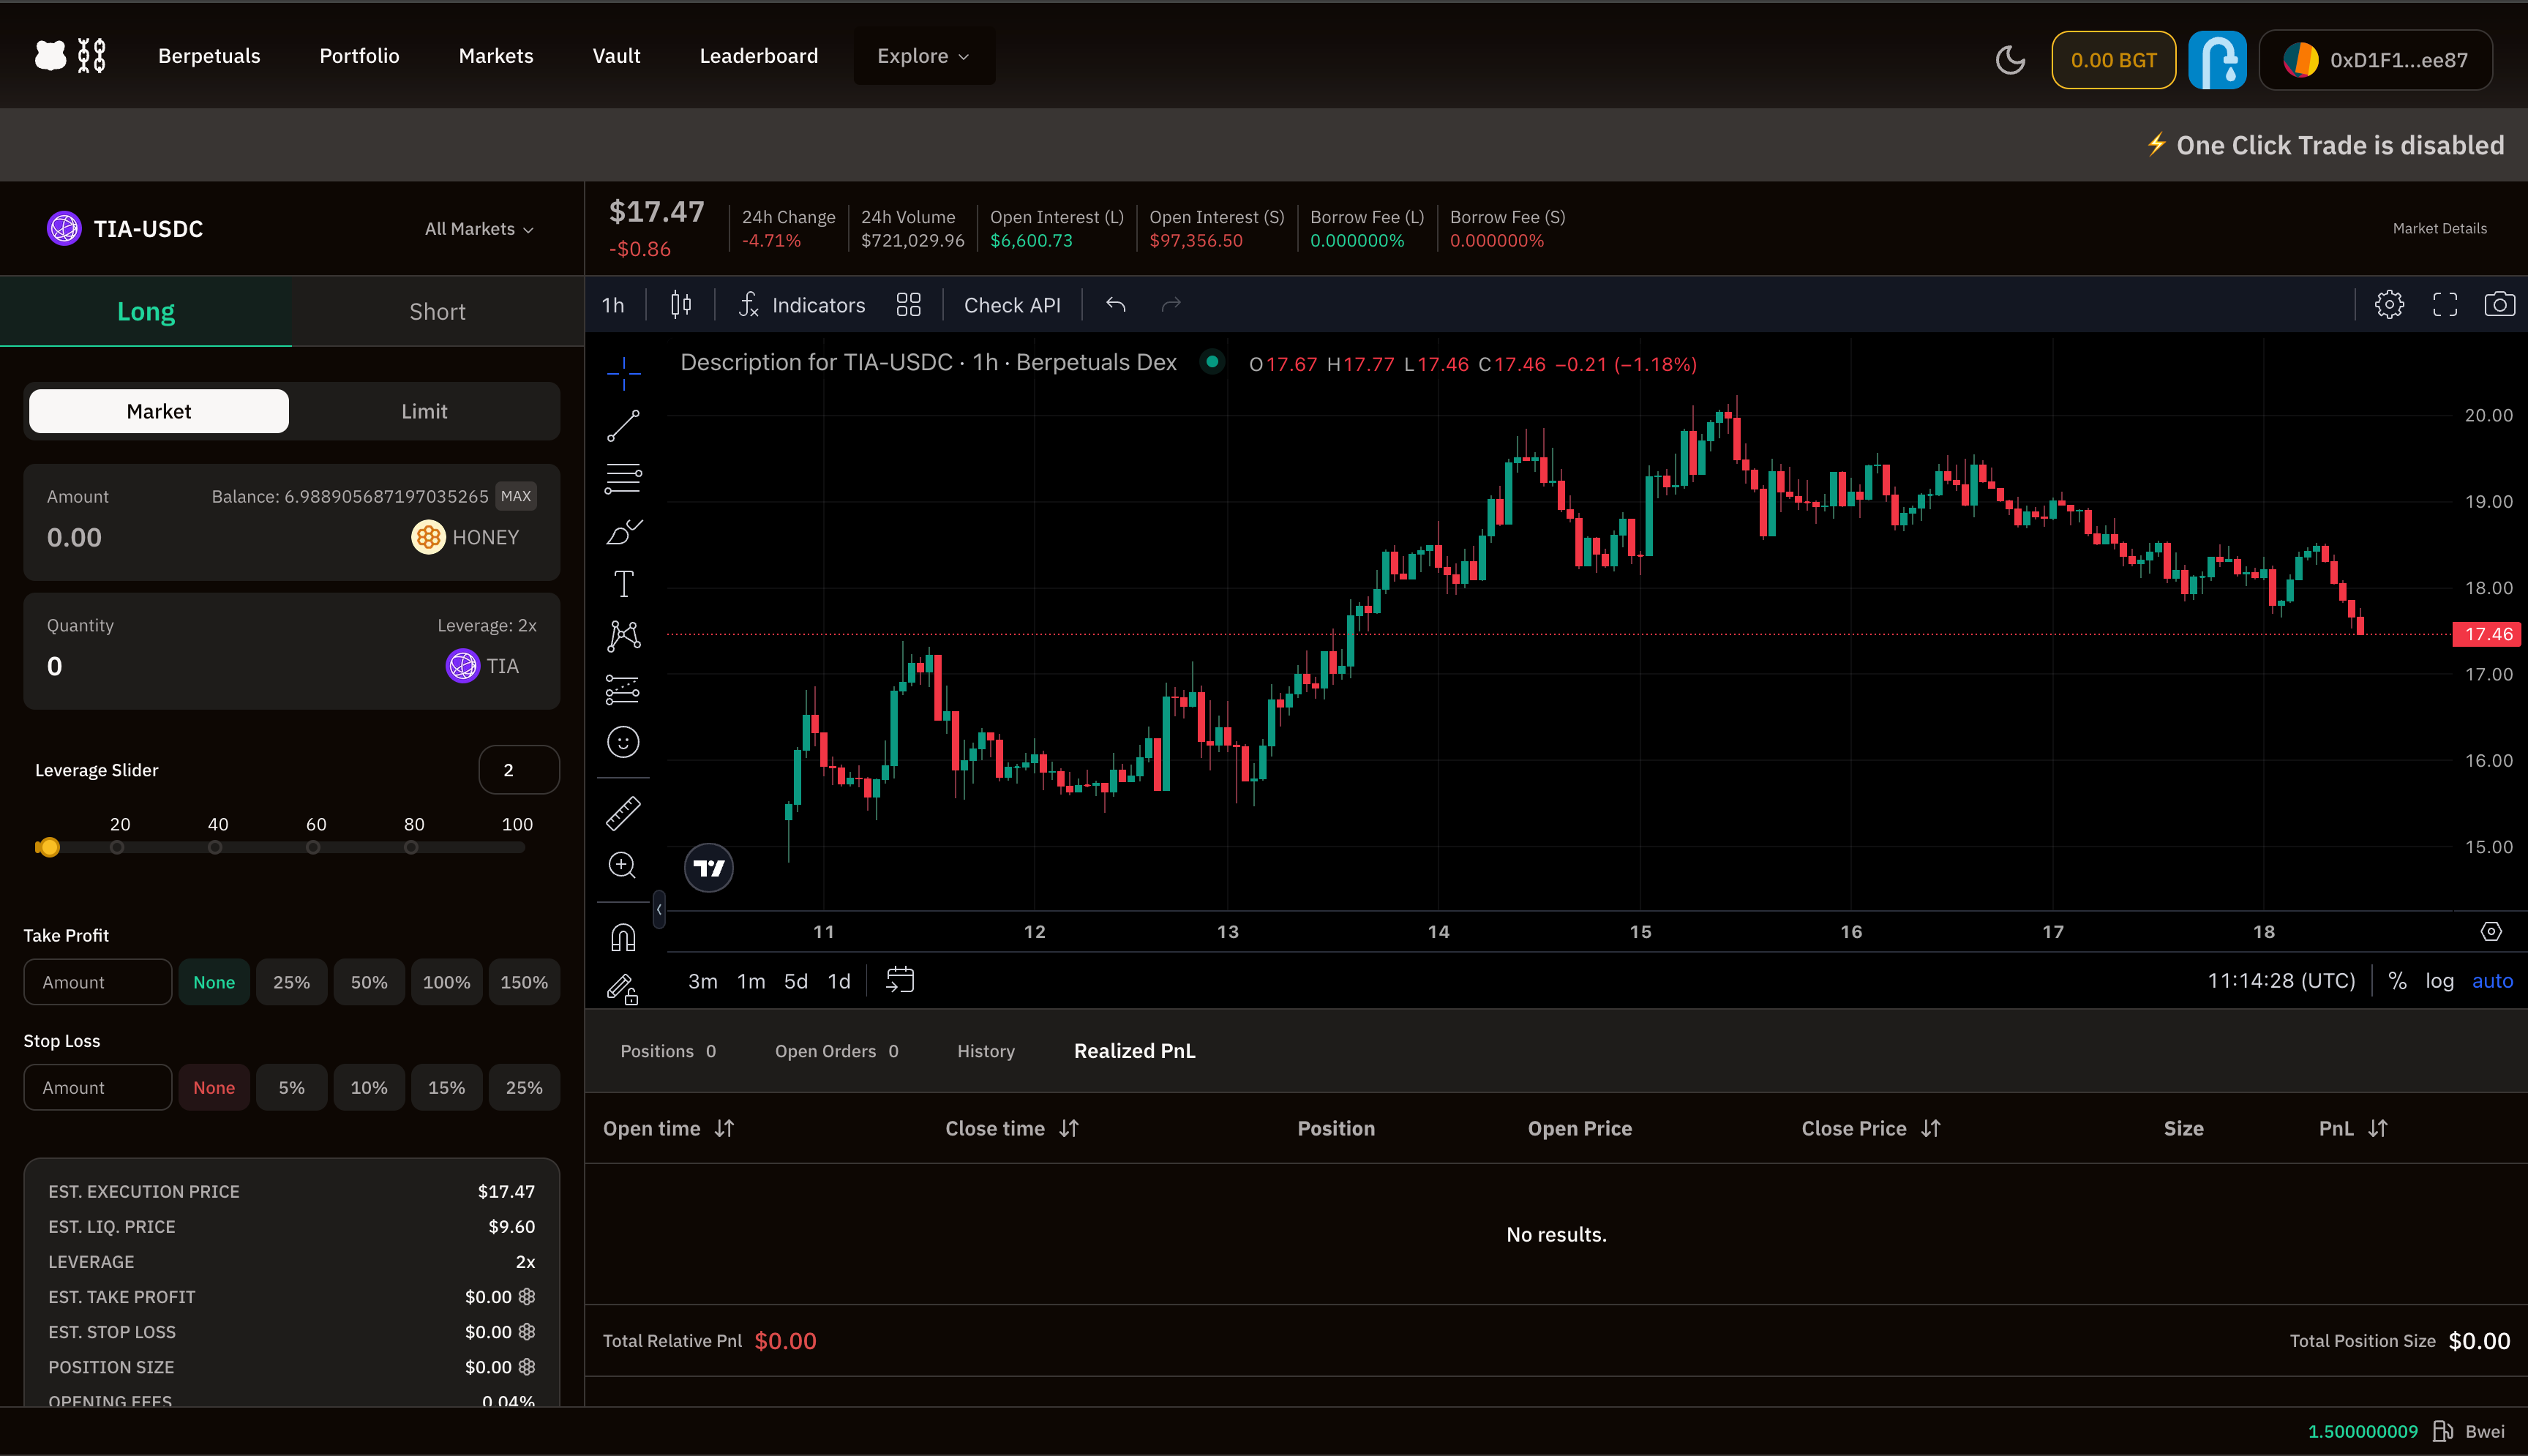Undo last chart action
Viewport: 2528px width, 1456px height.
1116,305
